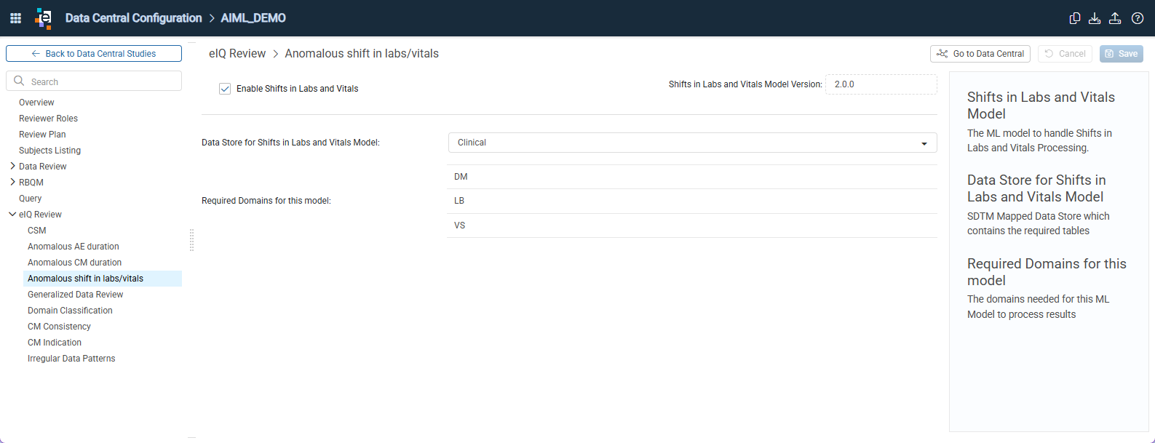
Task: Click the copy configuration icon
Action: pyautogui.click(x=1074, y=18)
